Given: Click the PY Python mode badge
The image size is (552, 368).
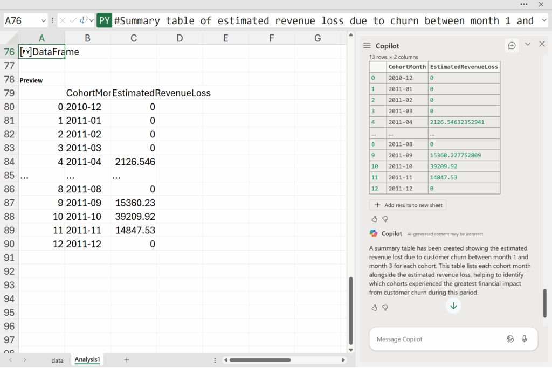Looking at the screenshot, I should click(x=104, y=21).
